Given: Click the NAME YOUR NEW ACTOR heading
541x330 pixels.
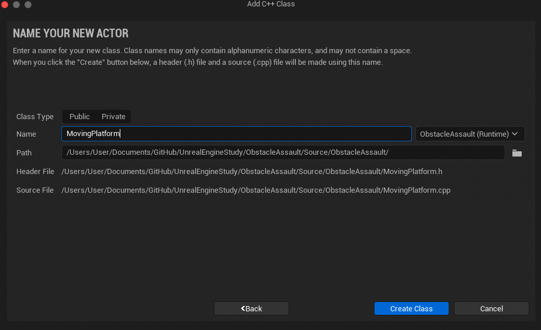Looking at the screenshot, I should pos(71,33).
